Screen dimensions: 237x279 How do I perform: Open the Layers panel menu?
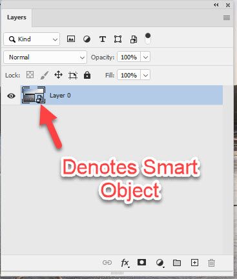click(227, 17)
